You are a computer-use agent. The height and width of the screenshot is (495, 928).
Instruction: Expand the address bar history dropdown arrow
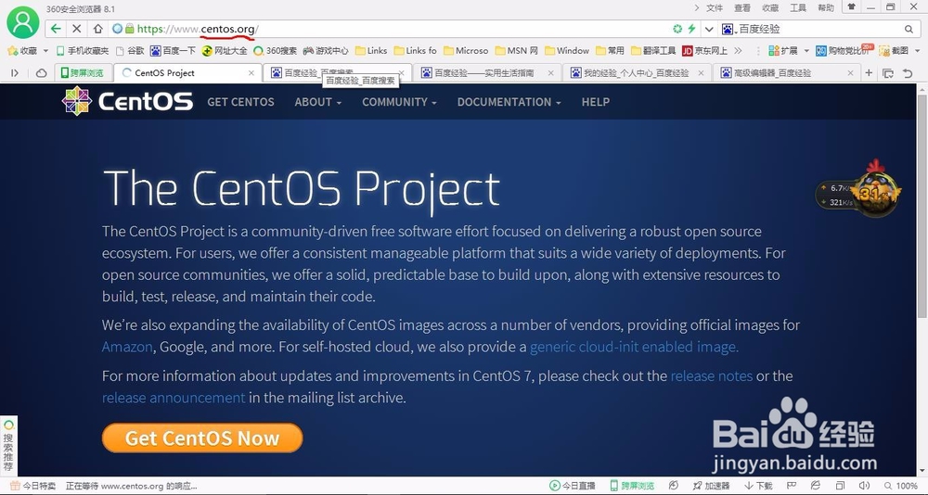[x=708, y=29]
